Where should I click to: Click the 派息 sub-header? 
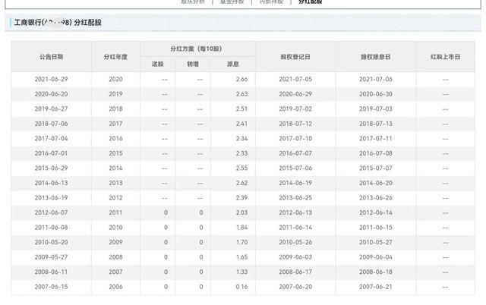233,64
